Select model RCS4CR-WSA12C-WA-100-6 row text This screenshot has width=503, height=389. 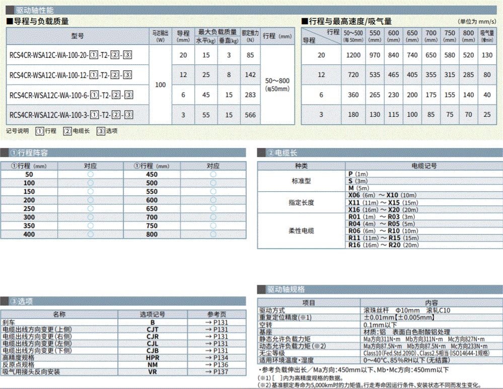coord(71,95)
